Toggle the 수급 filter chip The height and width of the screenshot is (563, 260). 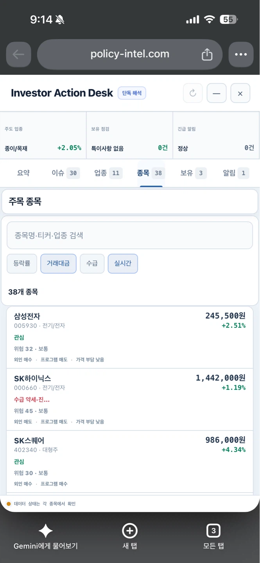click(x=92, y=264)
